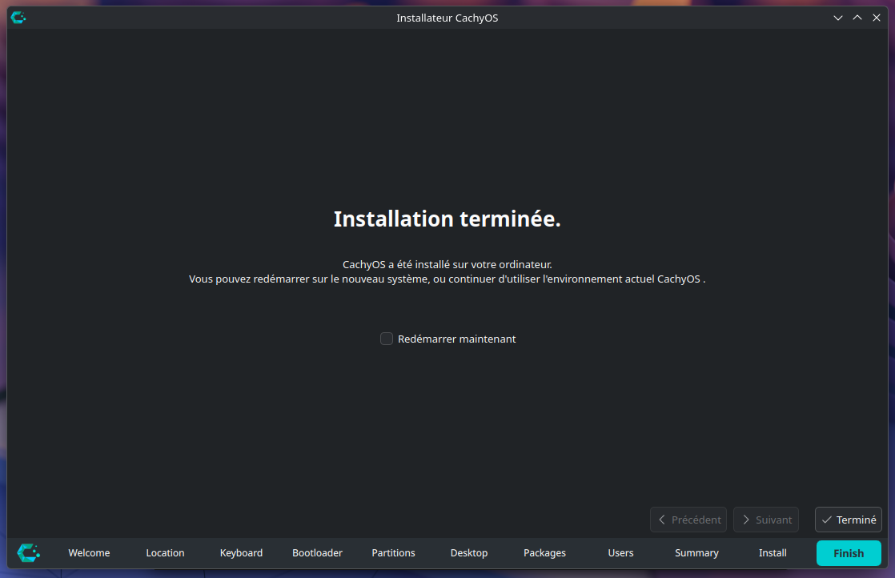Click the Suivant button
This screenshot has height=578, width=895.
coord(766,520)
